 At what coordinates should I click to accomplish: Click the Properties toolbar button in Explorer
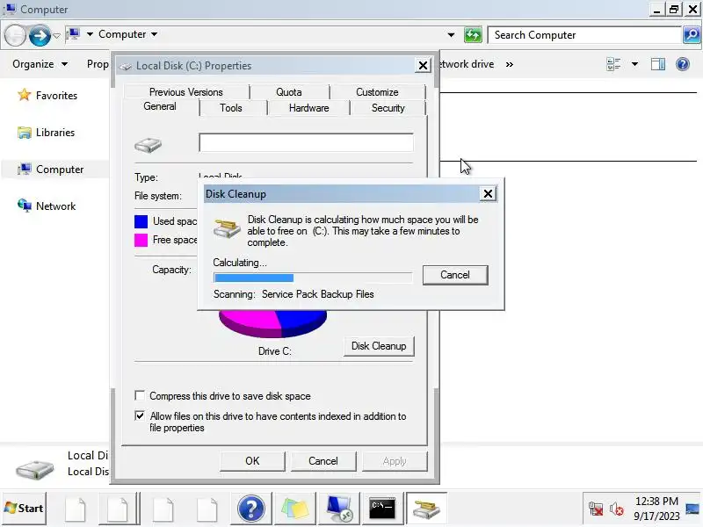tap(98, 64)
